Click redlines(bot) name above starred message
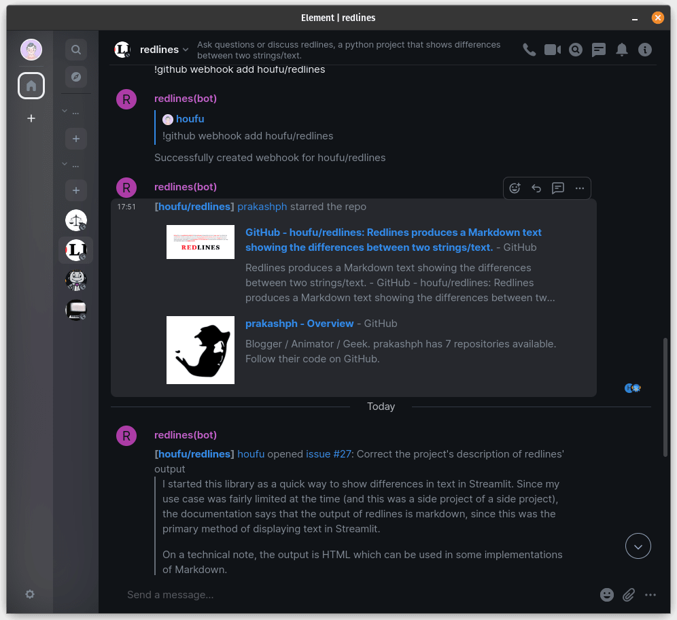The width and height of the screenshot is (677, 620). [x=186, y=187]
